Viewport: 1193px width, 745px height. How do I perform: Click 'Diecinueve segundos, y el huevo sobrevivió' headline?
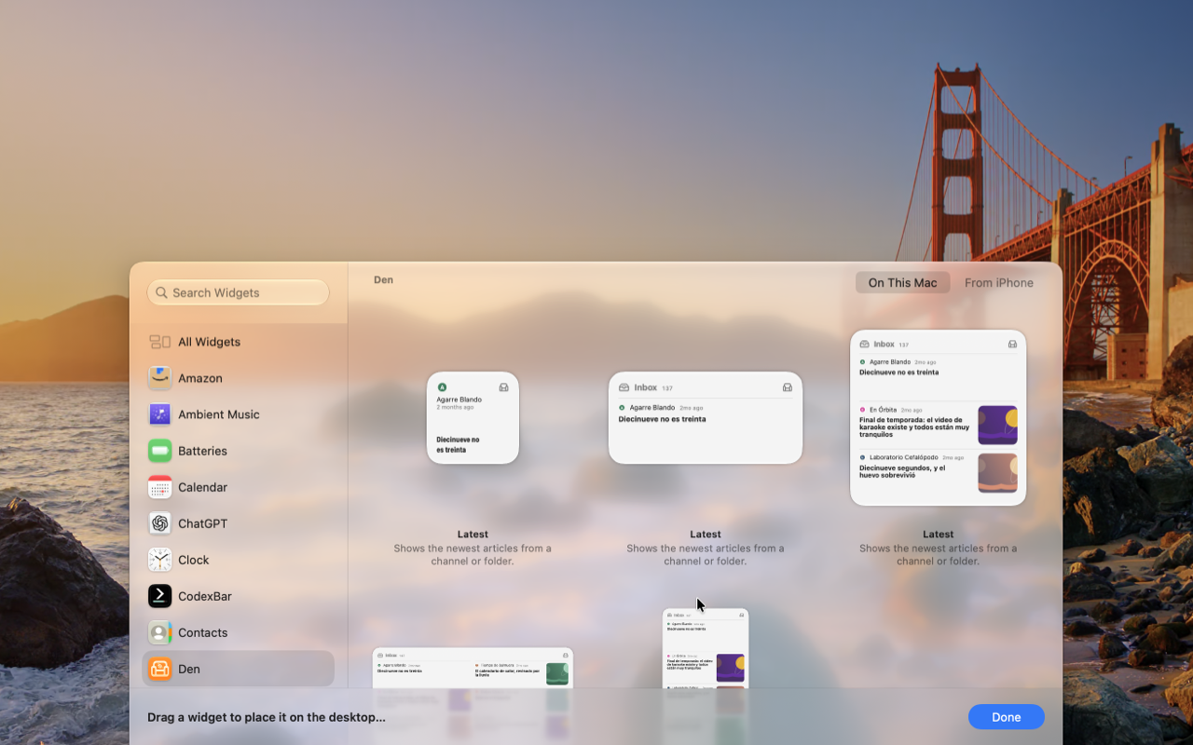point(902,471)
